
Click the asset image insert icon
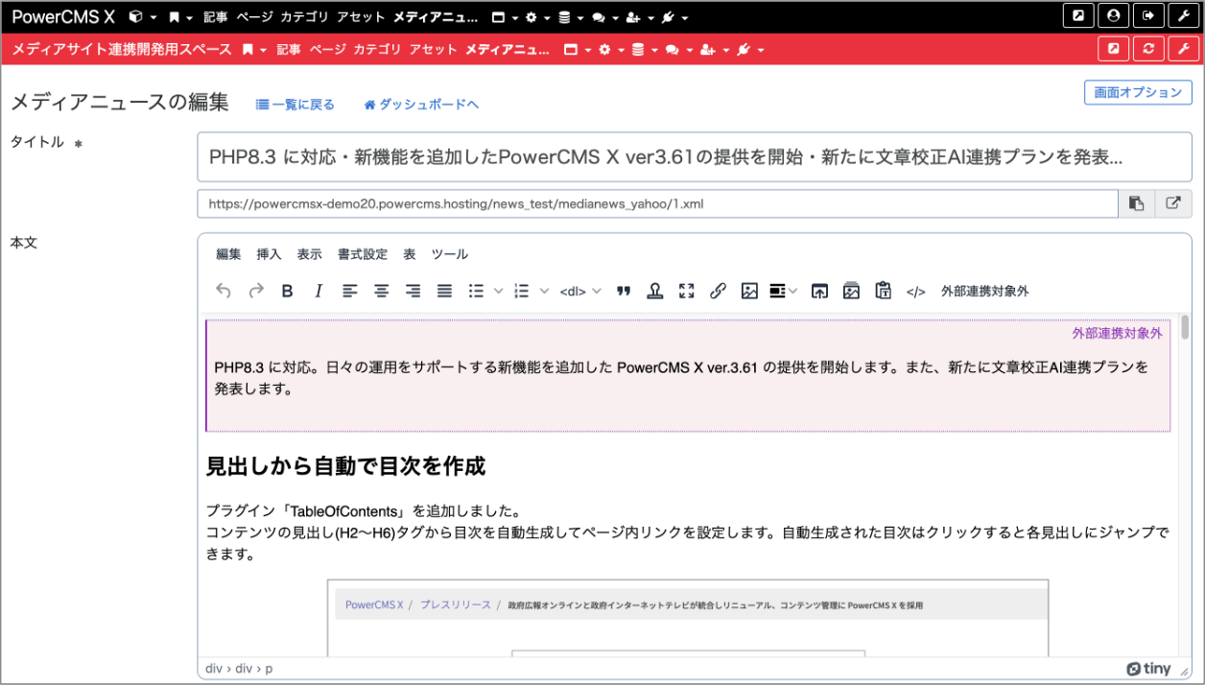coord(851,291)
